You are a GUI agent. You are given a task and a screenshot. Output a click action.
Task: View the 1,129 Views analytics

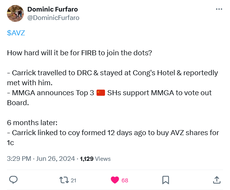pos(95,159)
